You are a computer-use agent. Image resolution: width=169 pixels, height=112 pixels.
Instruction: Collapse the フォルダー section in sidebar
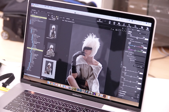pyautogui.click(x=30, y=27)
